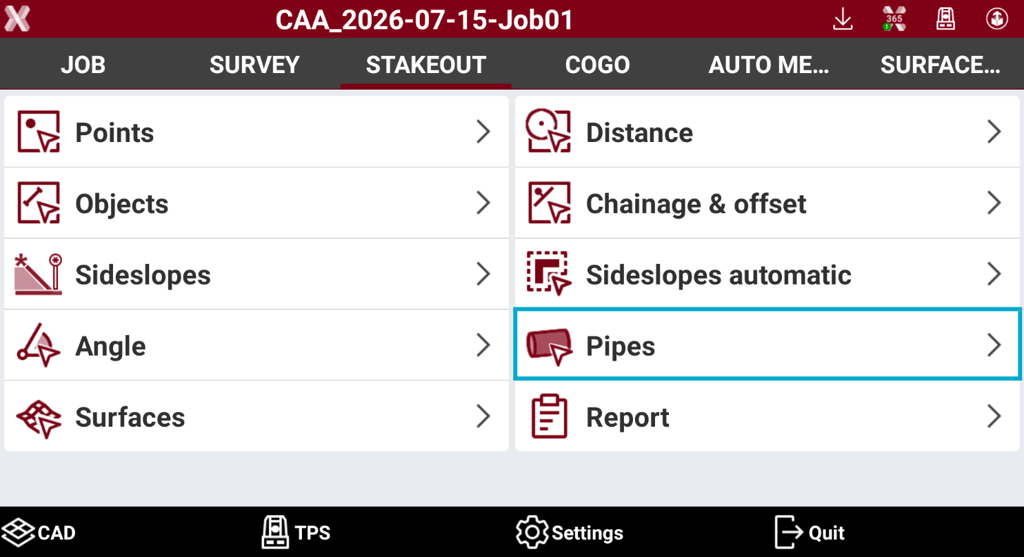The width and height of the screenshot is (1024, 557).
Task: Open the CAD view button
Action: [x=39, y=532]
